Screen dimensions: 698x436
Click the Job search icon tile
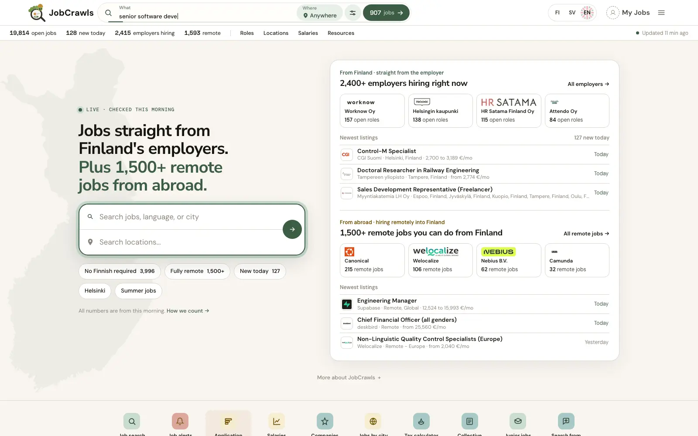[x=132, y=421]
